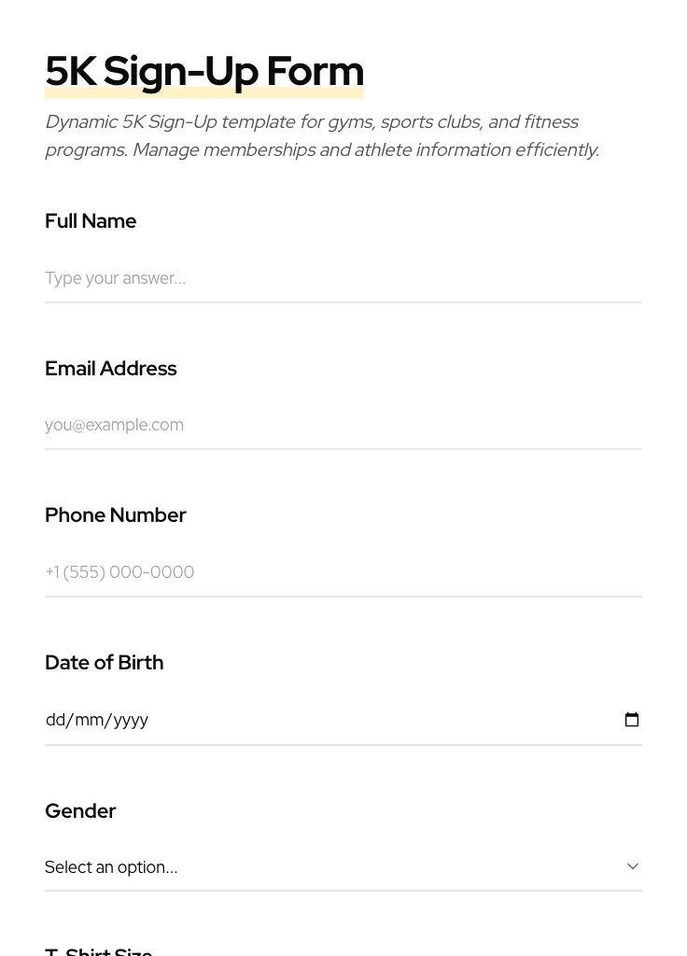Click the 'Email Address' field label

pyautogui.click(x=110, y=369)
